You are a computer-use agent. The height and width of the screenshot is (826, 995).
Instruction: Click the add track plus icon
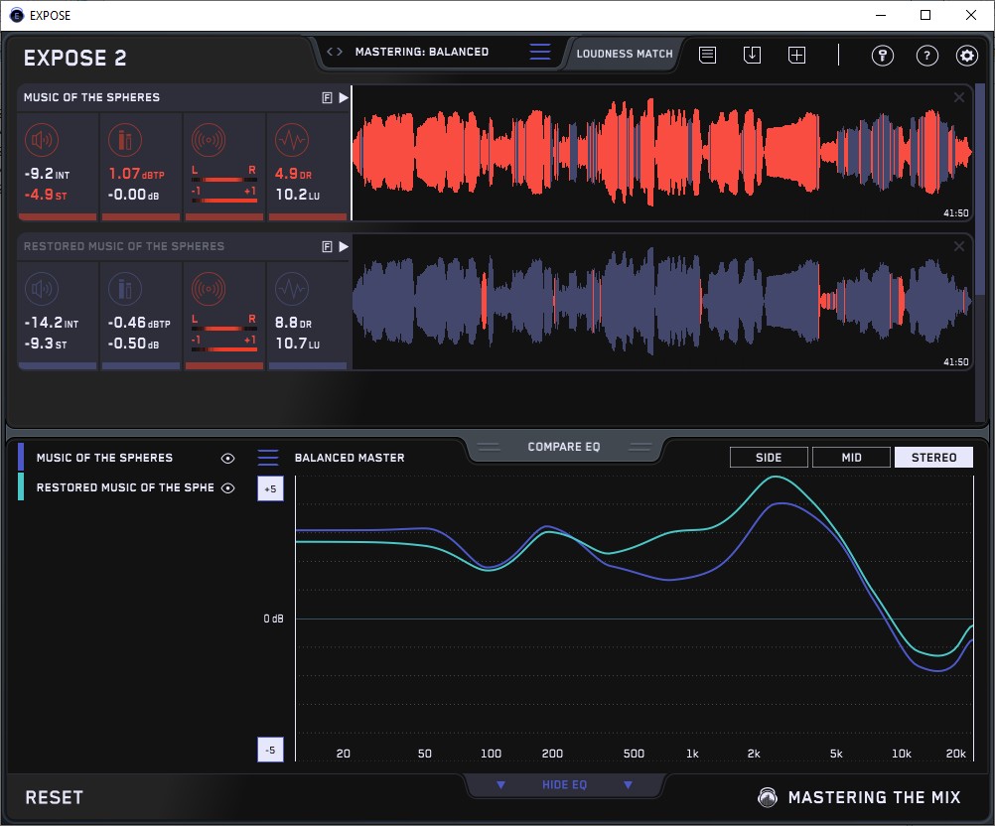[x=796, y=56]
